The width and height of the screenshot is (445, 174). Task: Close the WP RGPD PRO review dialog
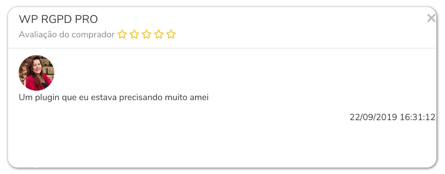[x=431, y=18]
